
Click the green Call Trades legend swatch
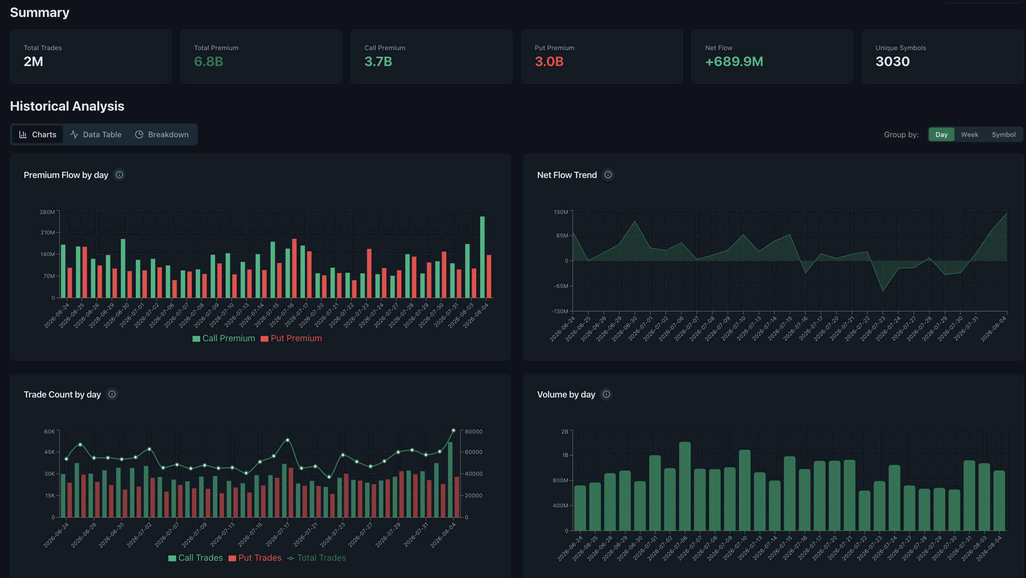click(x=172, y=558)
